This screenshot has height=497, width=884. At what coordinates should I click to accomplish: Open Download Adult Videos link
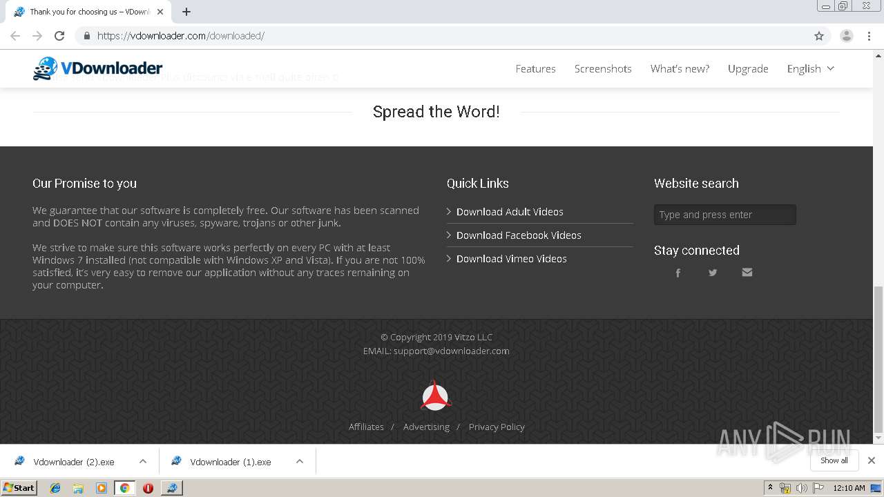510,212
